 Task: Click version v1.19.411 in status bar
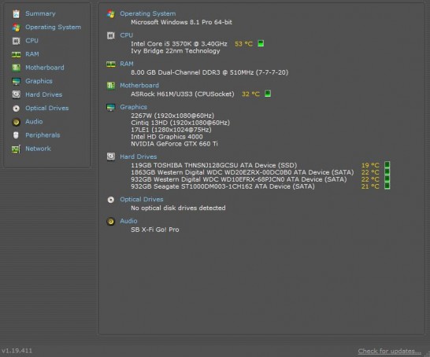pos(17,351)
